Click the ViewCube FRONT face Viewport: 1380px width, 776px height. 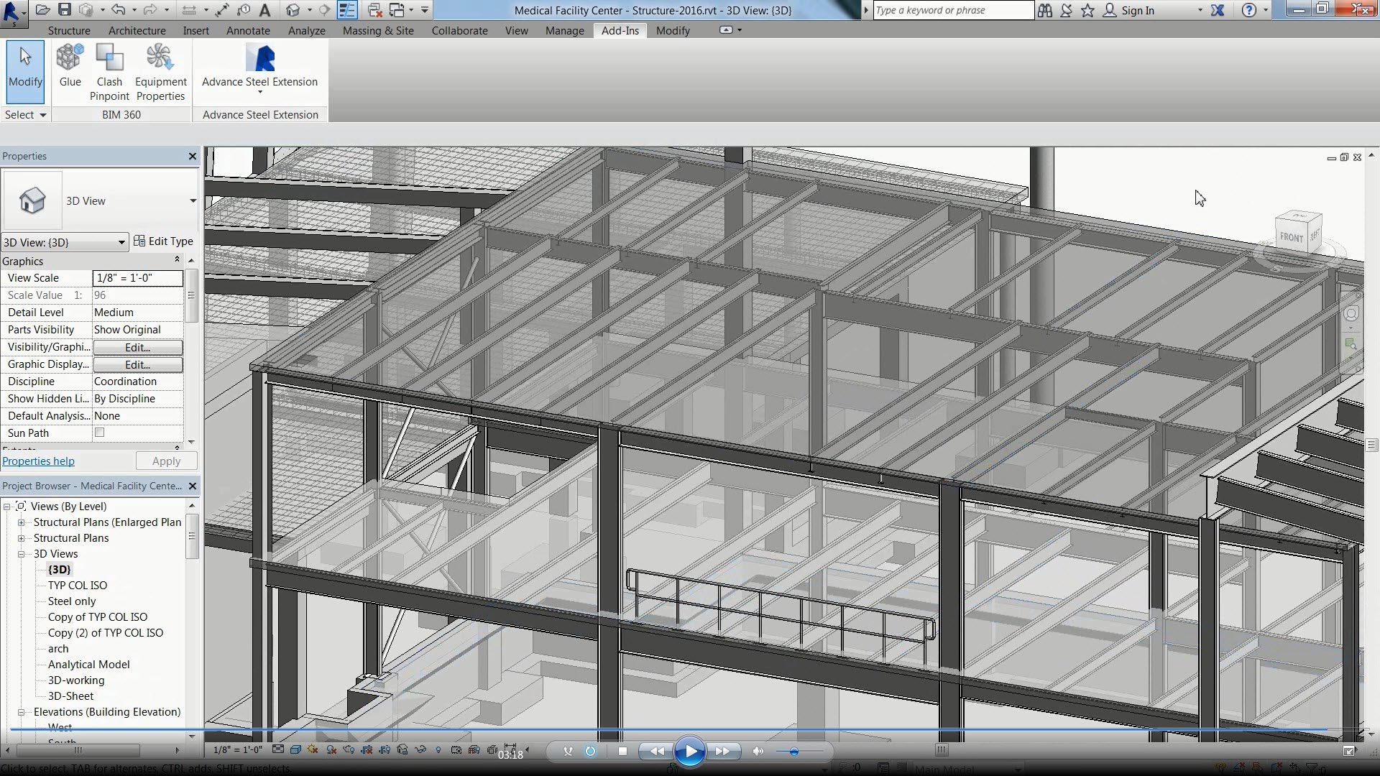[x=1291, y=237]
